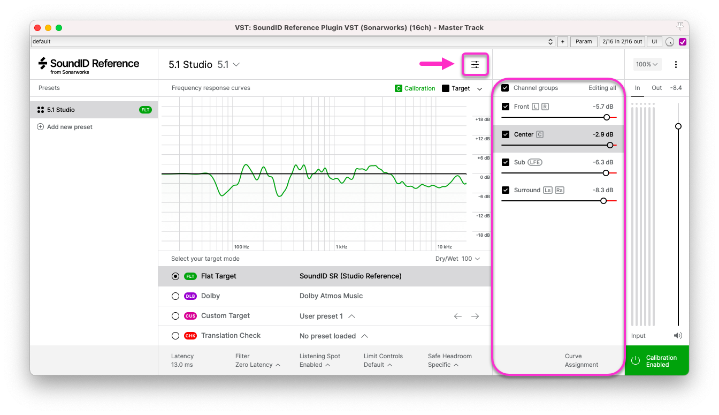Open the 100% zoom dropdown
Viewport: 719px width, 415px height.
647,64
